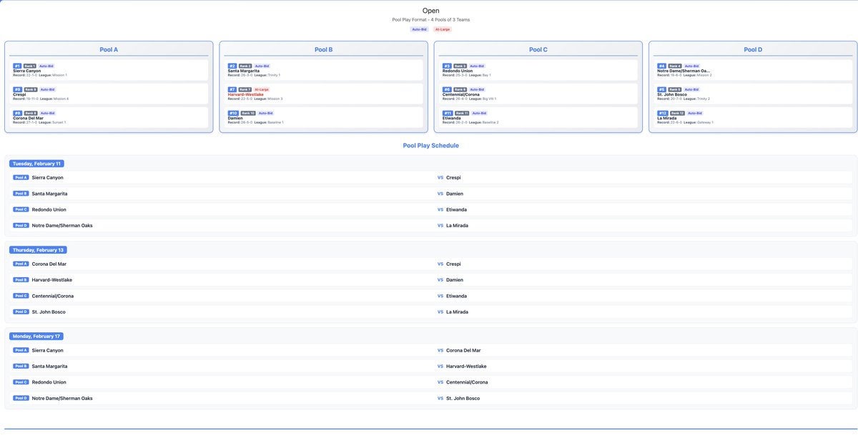Click Corona Del Mar opponent in Monday's Pool A game
The height and width of the screenshot is (438, 858).
point(463,350)
